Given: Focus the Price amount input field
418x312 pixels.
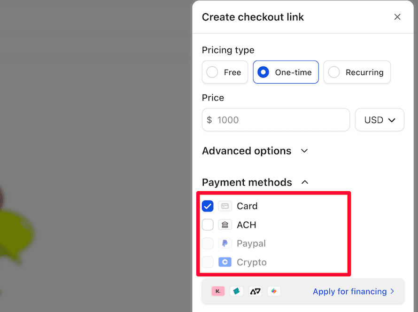Looking at the screenshot, I should [280, 120].
